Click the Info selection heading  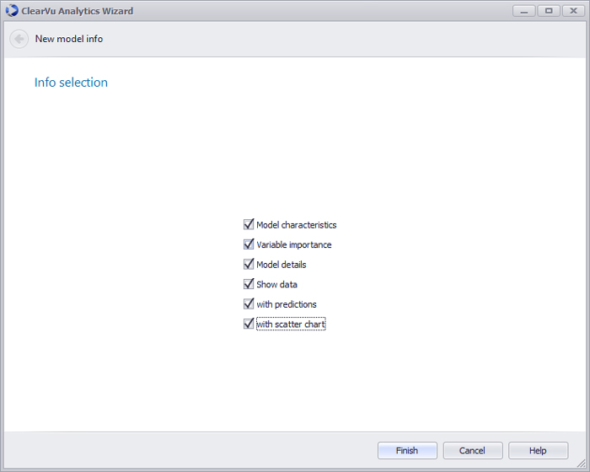click(x=71, y=83)
